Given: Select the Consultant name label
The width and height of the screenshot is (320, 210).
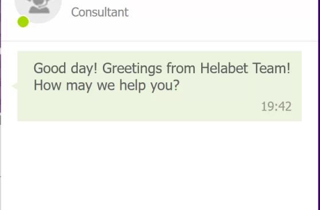Looking at the screenshot, I should [x=100, y=12].
